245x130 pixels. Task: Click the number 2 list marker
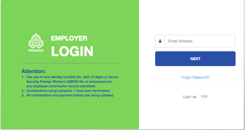click(23, 91)
